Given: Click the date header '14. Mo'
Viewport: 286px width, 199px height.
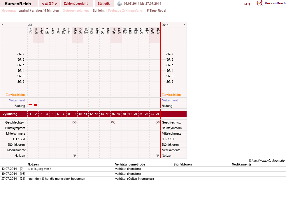Looking at the screenshot, I should [86, 31].
